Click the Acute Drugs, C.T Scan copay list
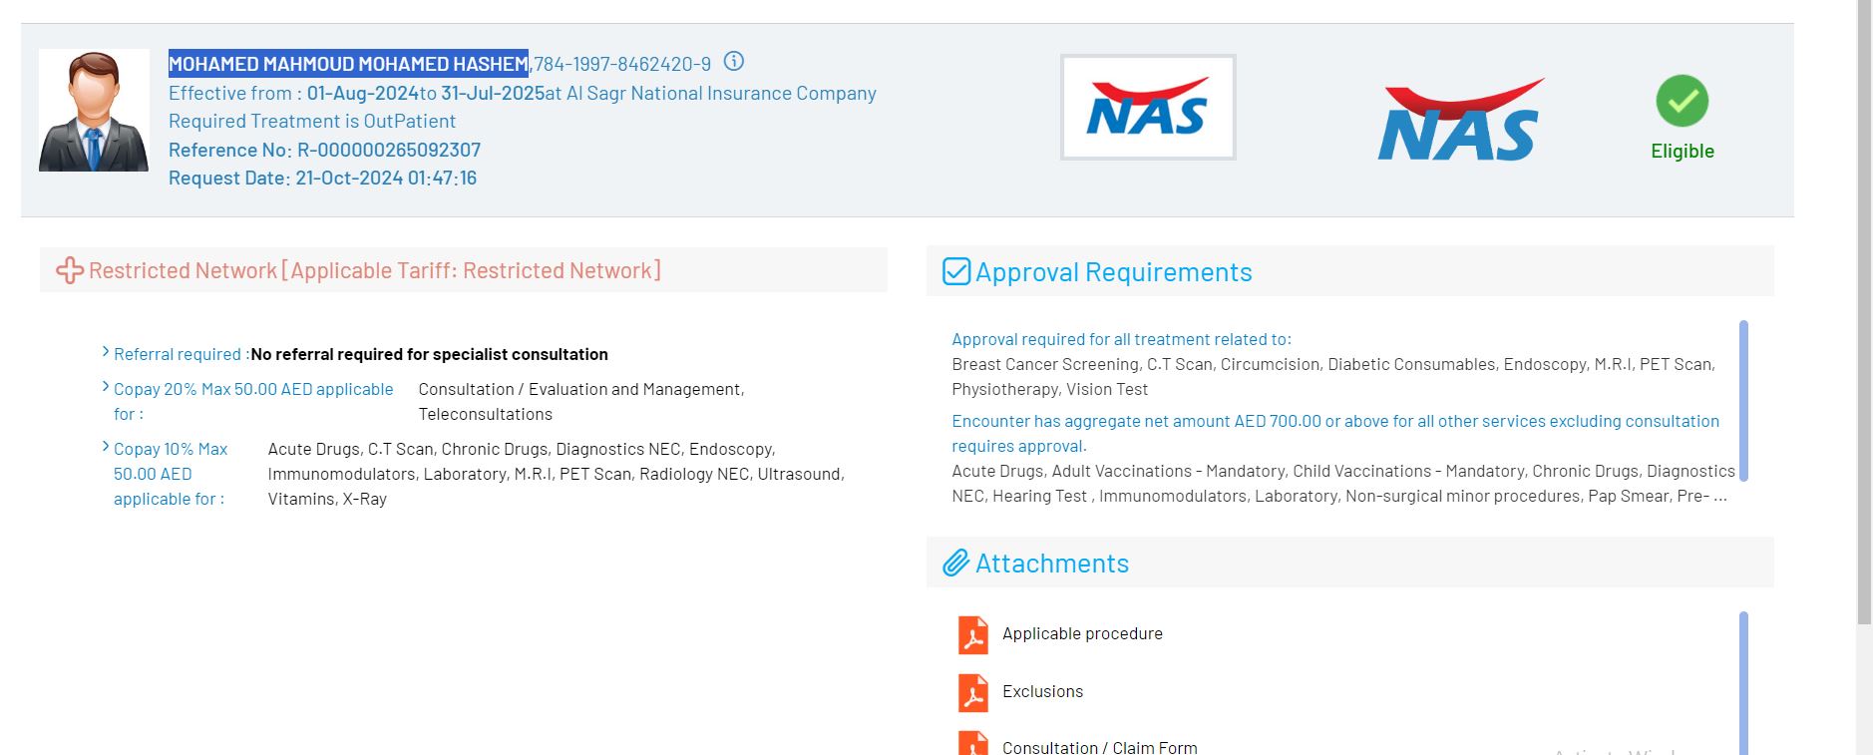Image resolution: width=1873 pixels, height=755 pixels. 557,474
